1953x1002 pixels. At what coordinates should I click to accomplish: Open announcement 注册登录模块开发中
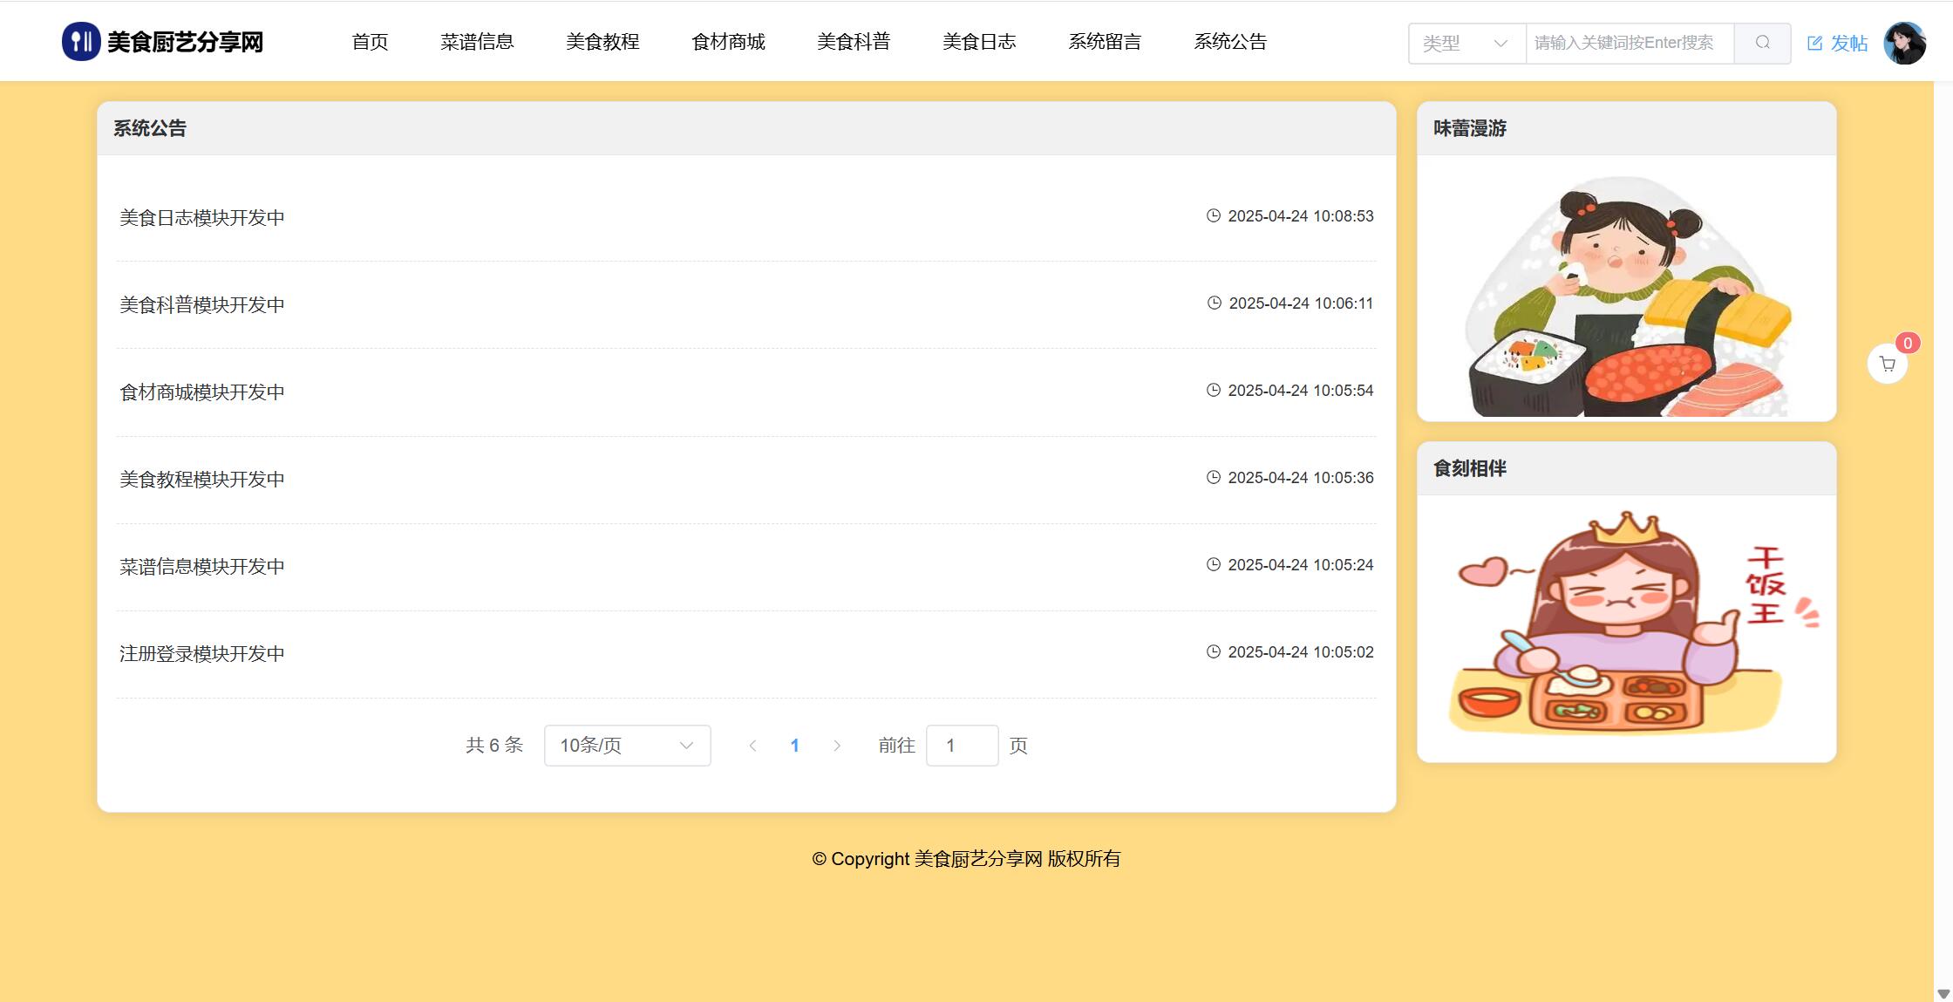pos(202,653)
